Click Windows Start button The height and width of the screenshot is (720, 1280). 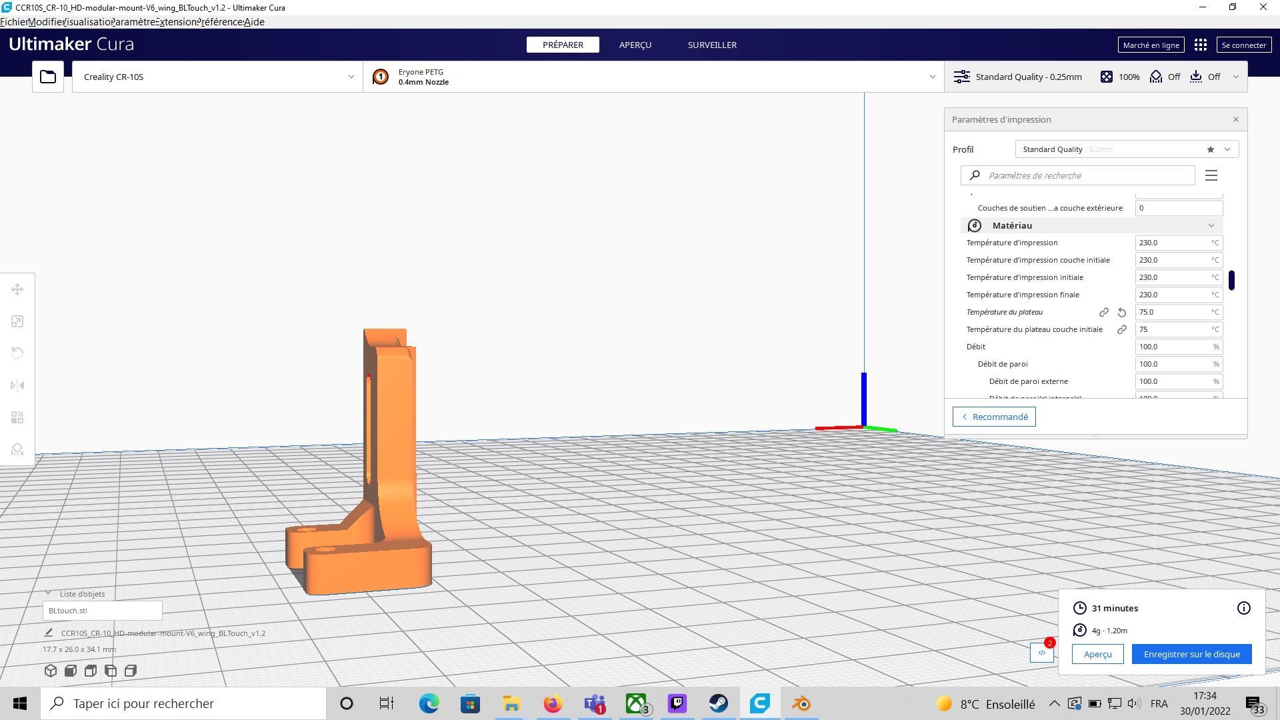[20, 703]
